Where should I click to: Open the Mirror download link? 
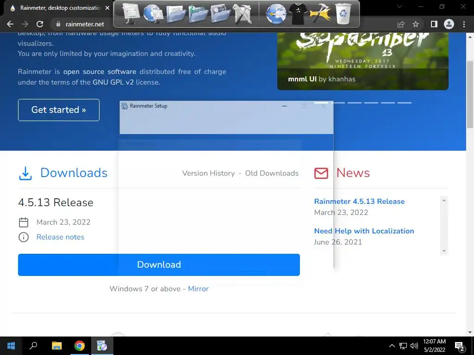pos(198,289)
